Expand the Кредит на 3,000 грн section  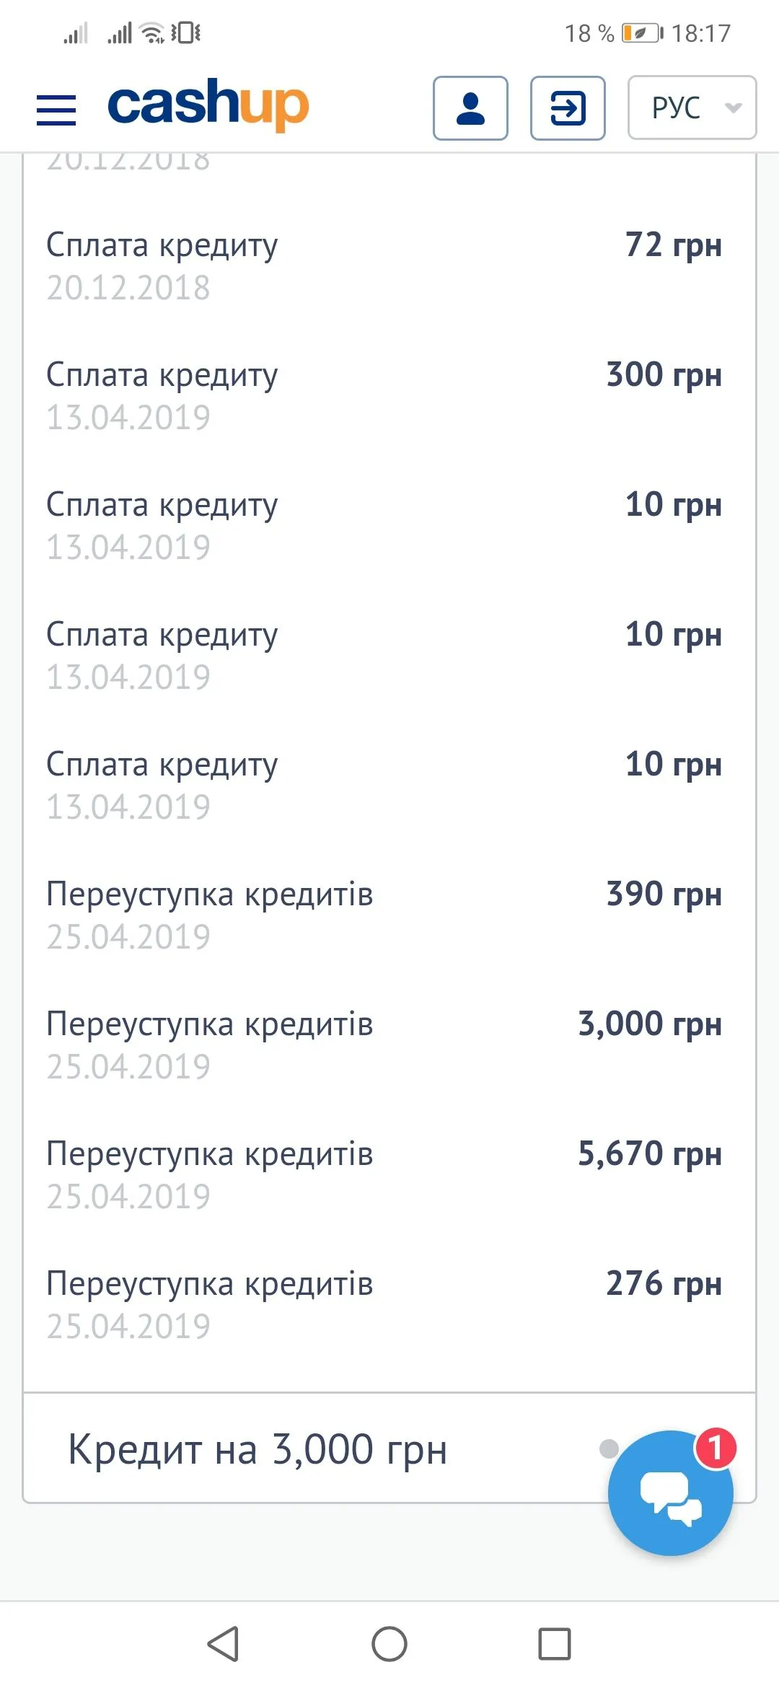[x=258, y=1449]
